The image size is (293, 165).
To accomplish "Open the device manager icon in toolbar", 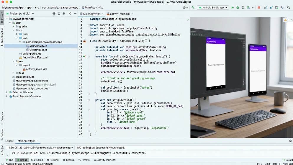I will pyautogui.click(x=277, y=7).
